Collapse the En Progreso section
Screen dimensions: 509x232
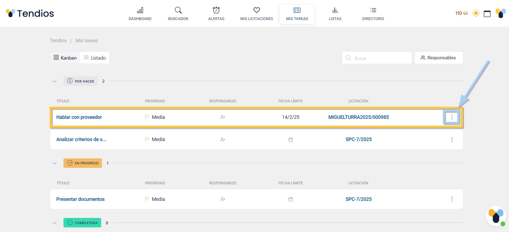coord(55,163)
